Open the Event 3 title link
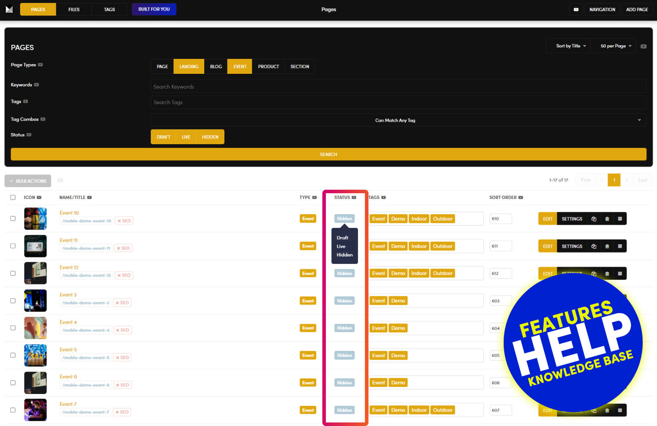Viewport: 657px width, 426px height. (x=68, y=295)
